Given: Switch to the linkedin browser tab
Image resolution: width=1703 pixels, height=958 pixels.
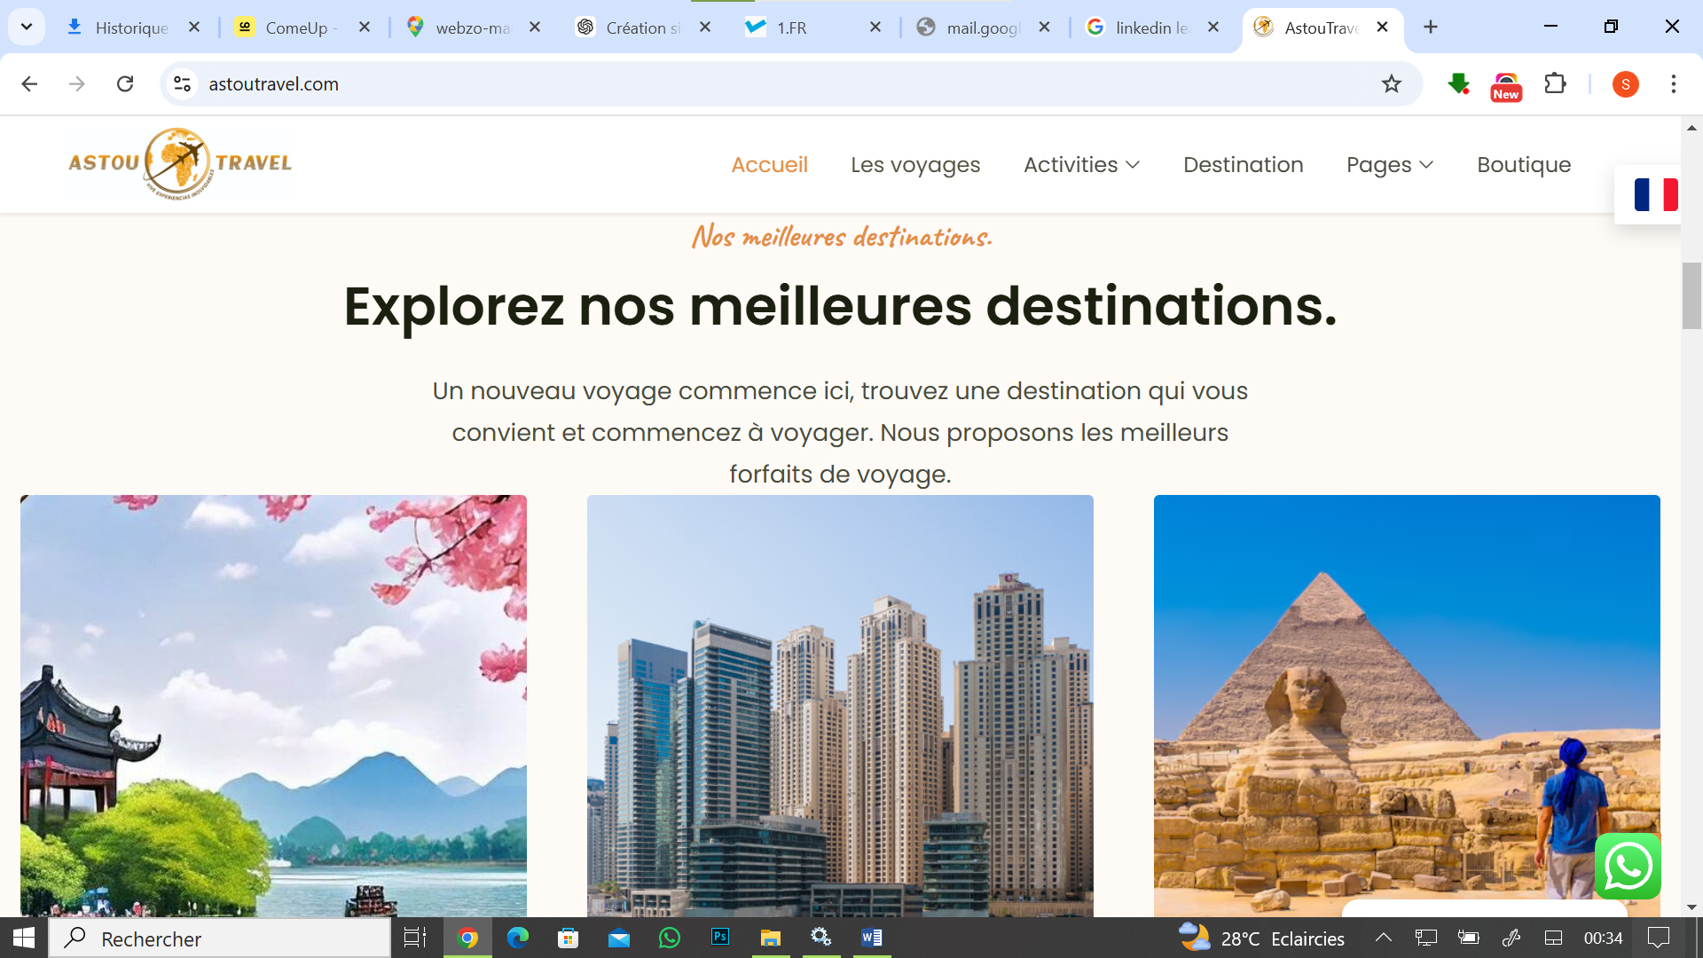Looking at the screenshot, I should tap(1151, 27).
